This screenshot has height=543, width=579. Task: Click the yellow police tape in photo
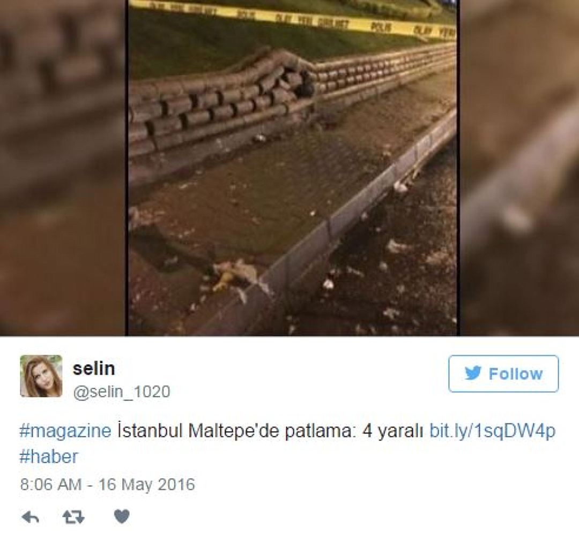[294, 17]
